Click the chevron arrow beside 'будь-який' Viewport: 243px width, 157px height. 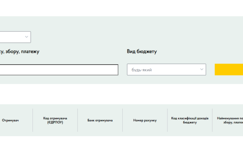click(202, 70)
